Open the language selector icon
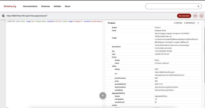Screen dimensions: 205x108 point(195,16)
